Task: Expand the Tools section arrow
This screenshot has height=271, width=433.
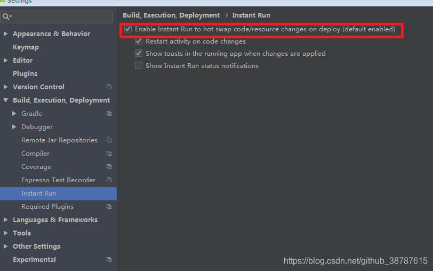Action: point(5,233)
